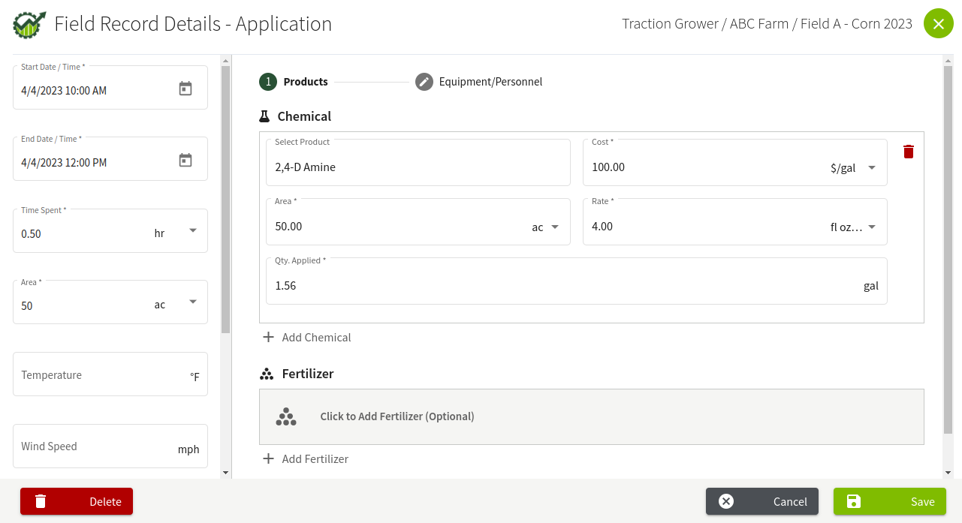The width and height of the screenshot is (962, 523).
Task: Delete the 2,4-D Amine chemical row
Action: (x=909, y=152)
